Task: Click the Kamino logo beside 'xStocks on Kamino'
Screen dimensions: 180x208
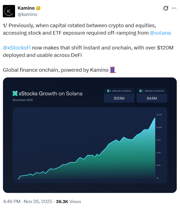Action: (141, 91)
